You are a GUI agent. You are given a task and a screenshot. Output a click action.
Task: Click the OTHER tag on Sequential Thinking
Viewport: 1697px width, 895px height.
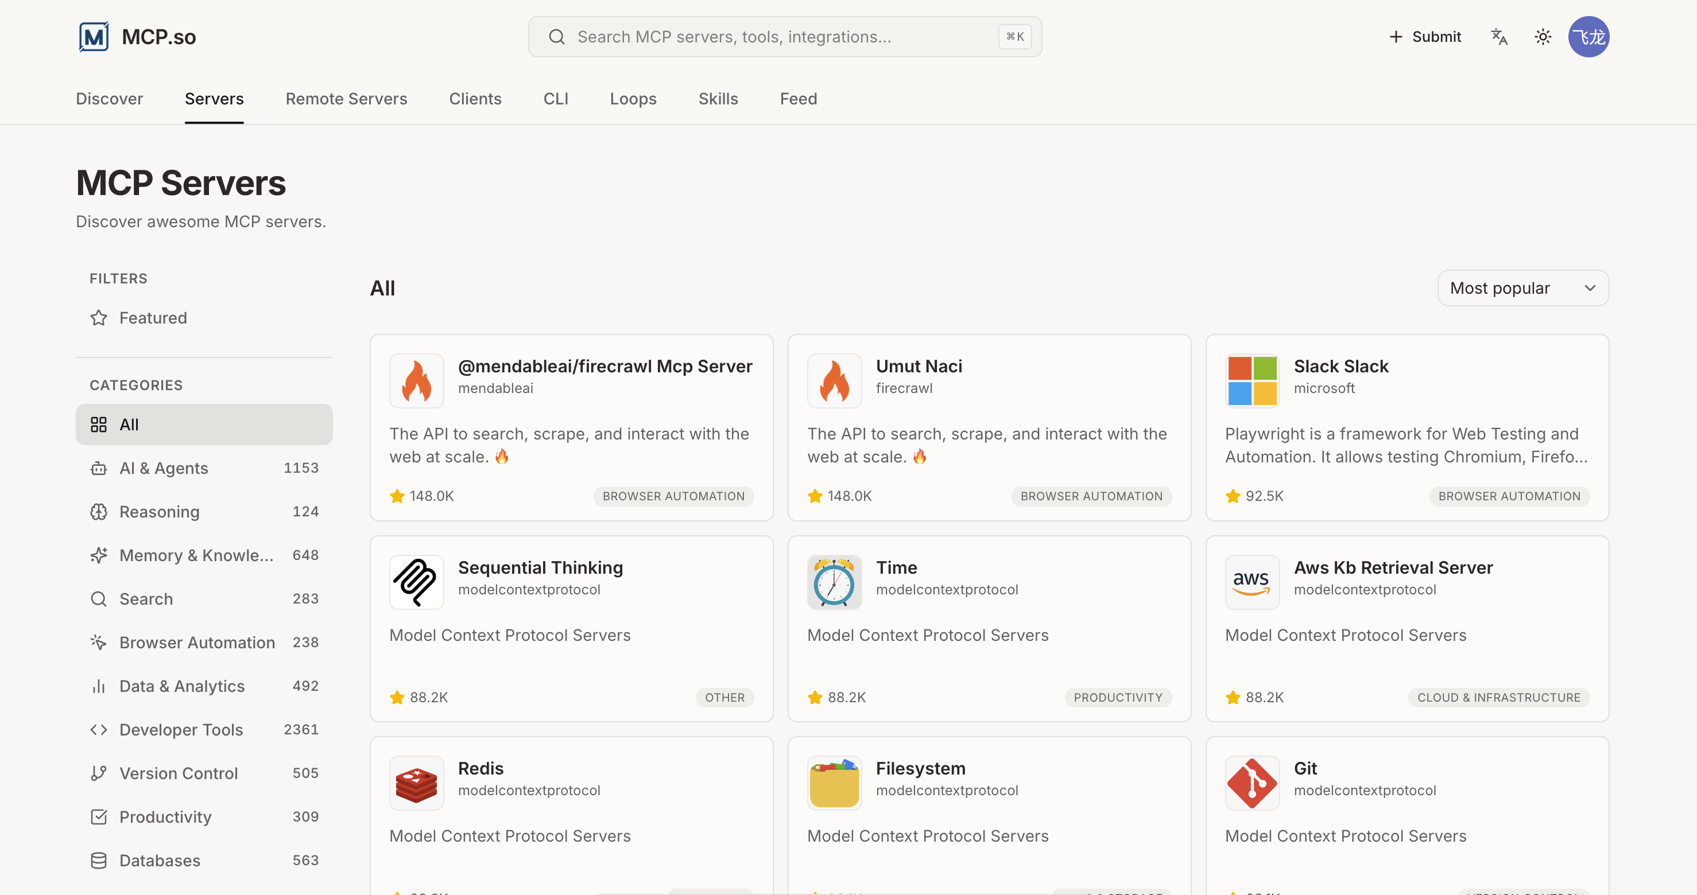(724, 698)
